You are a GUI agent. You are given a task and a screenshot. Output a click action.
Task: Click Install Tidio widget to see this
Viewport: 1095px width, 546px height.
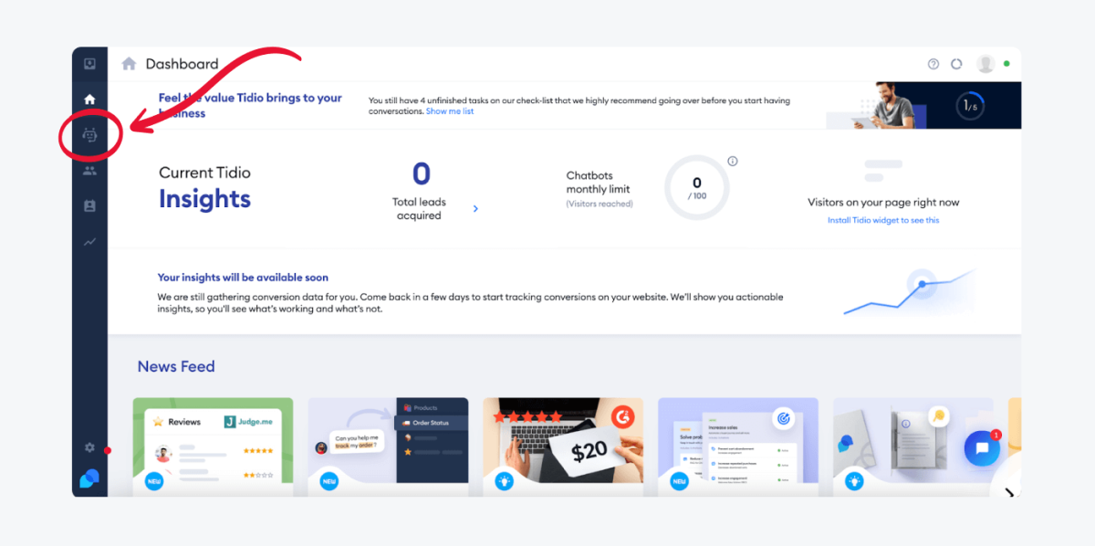point(882,220)
